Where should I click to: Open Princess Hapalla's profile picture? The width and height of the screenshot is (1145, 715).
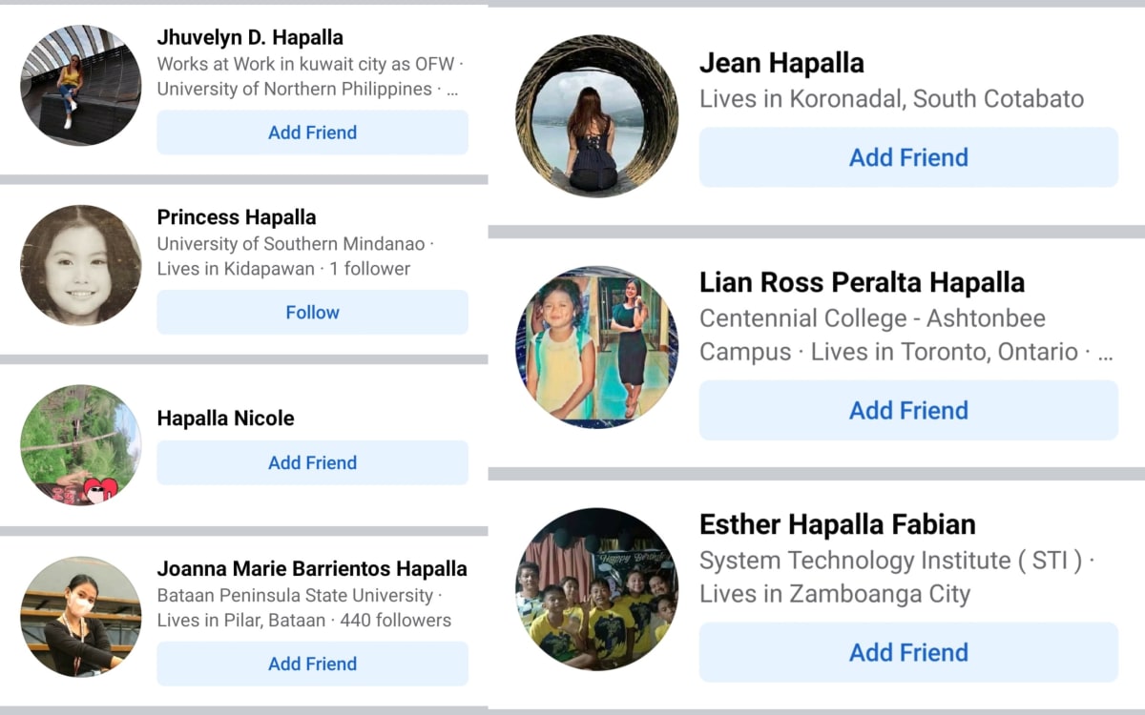point(81,265)
